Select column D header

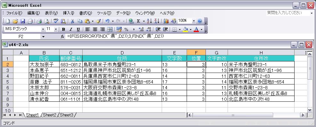click(x=122, y=53)
